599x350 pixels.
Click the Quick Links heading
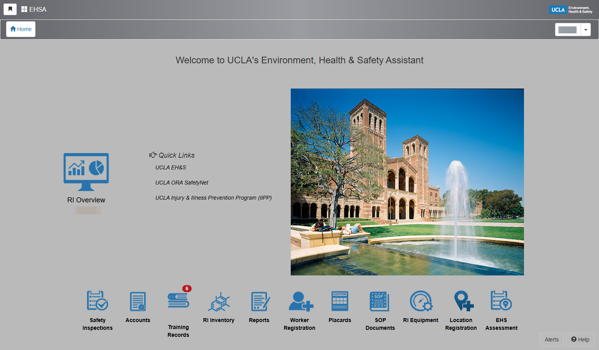click(x=172, y=155)
